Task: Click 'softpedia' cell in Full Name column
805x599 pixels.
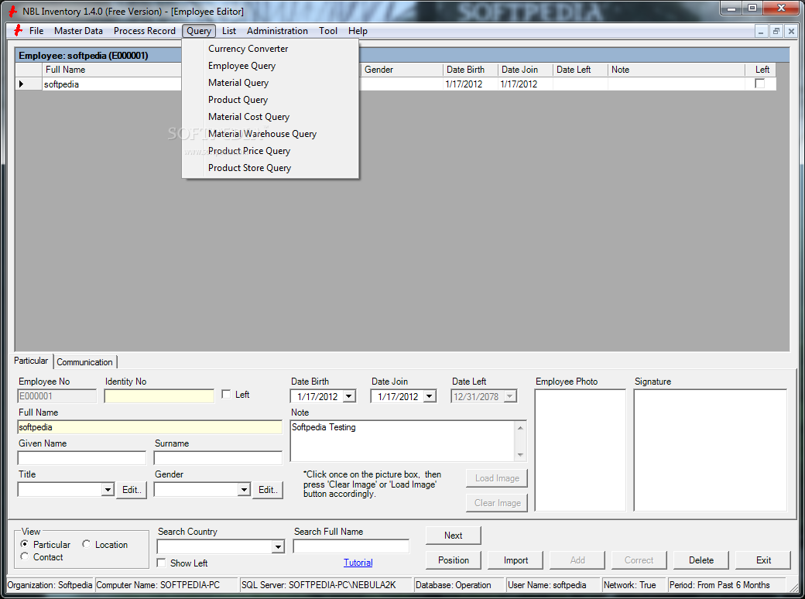Action: [112, 84]
